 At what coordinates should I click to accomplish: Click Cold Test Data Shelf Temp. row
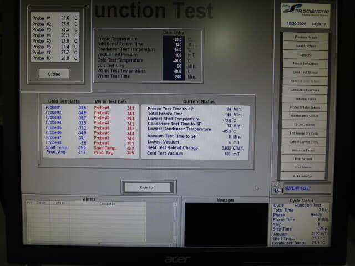66,147
